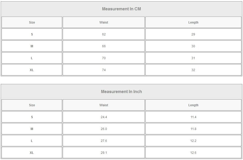Click waist value 24.4
Viewport: 243px width, 160px height.
click(104, 117)
